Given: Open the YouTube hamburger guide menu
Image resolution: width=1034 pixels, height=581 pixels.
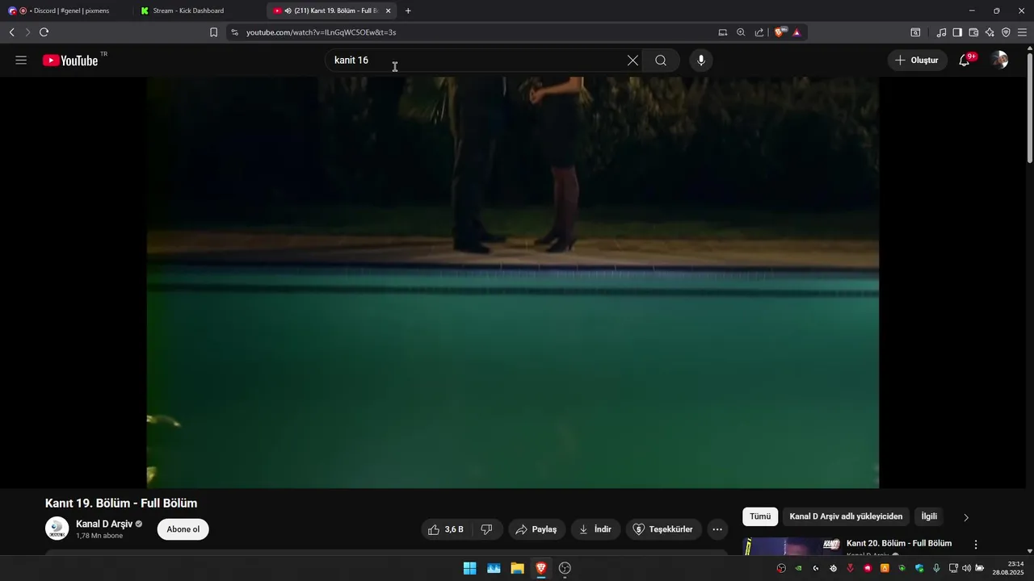Looking at the screenshot, I should tap(21, 61).
